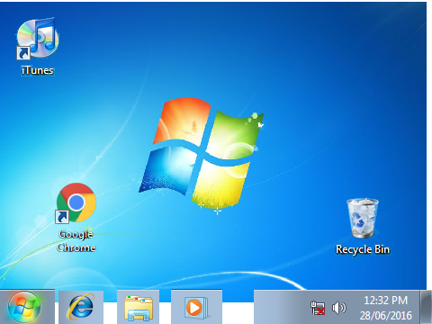Click the 12:32 PM clock
Screen dimensions: 432x324
tap(386, 301)
